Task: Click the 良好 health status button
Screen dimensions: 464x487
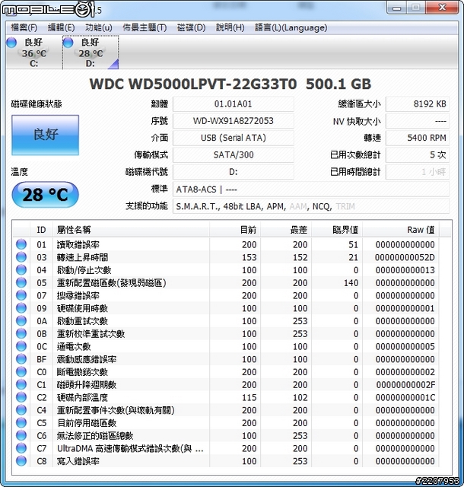Action: pos(46,135)
